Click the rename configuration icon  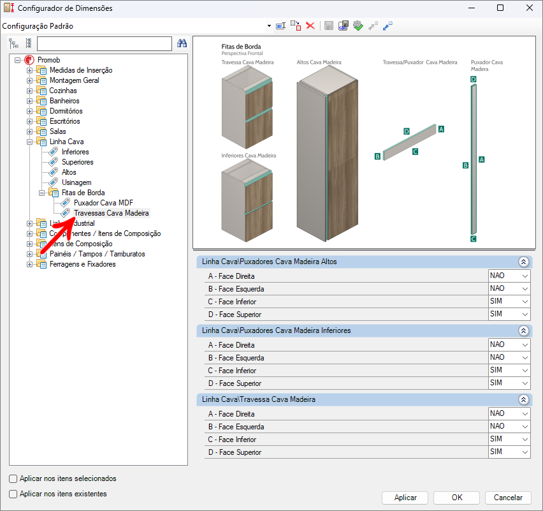pos(280,26)
